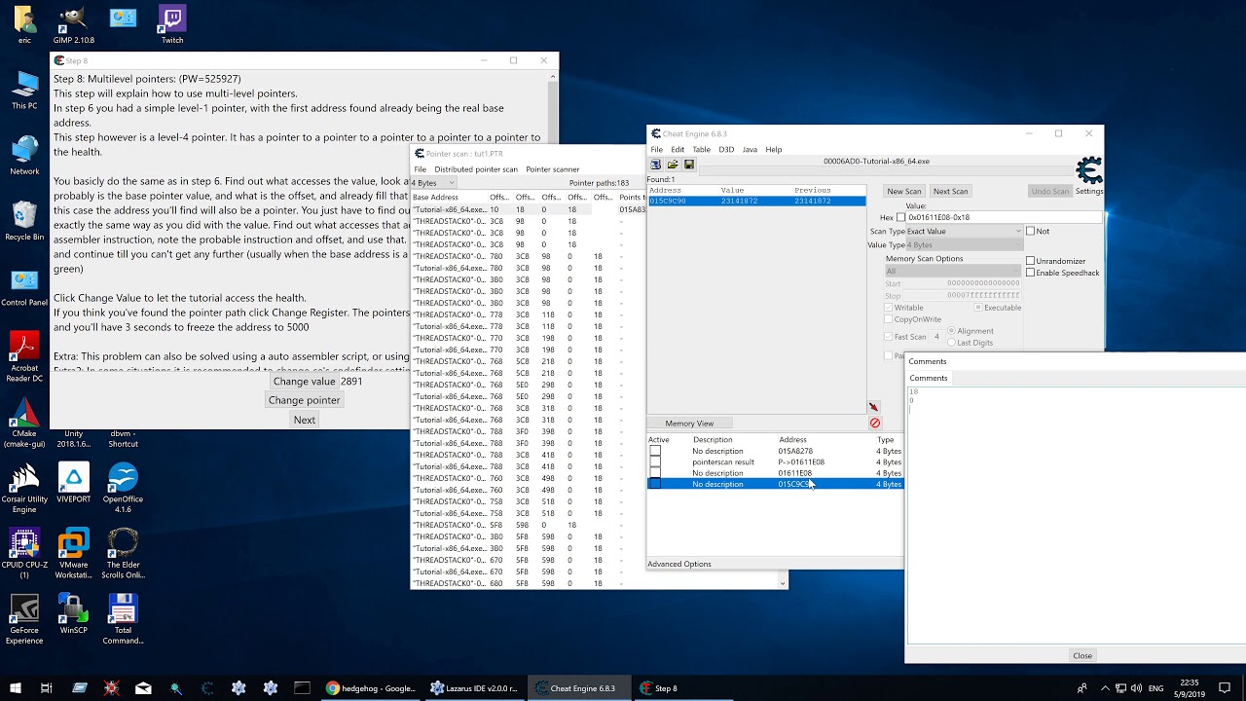The image size is (1246, 701).
Task: Click Memory View button
Action: [x=689, y=424]
